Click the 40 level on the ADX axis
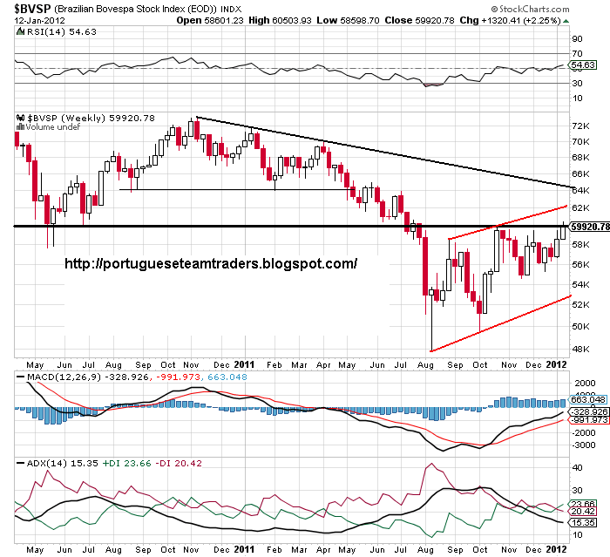Viewport: 610px width, 557px height. 577,468
